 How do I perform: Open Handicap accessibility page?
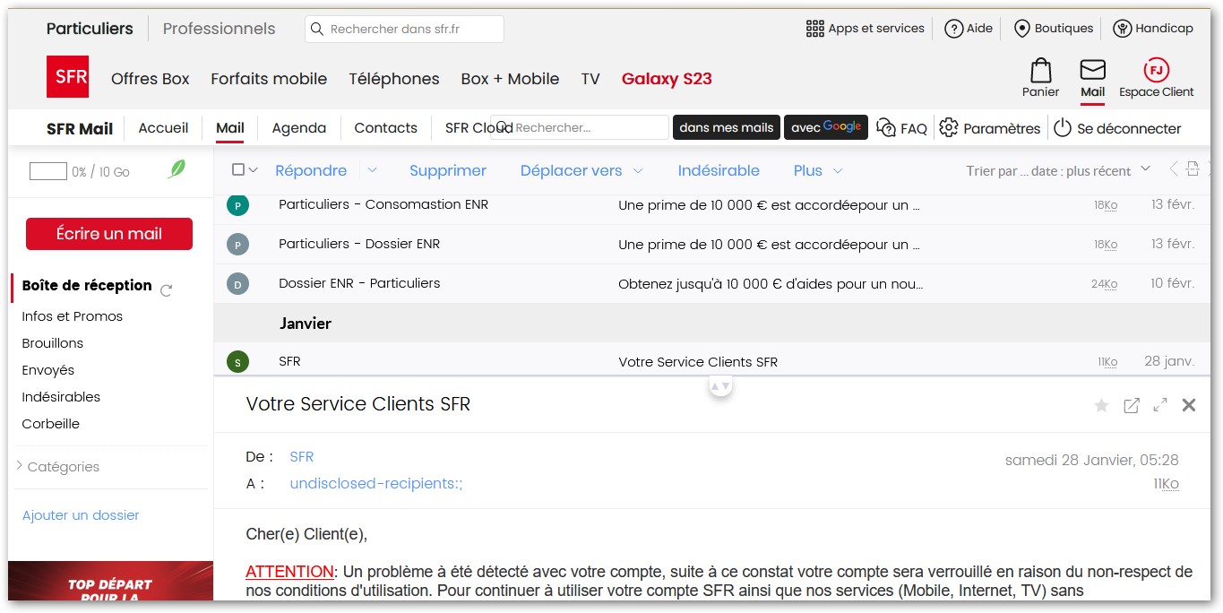click(1153, 29)
